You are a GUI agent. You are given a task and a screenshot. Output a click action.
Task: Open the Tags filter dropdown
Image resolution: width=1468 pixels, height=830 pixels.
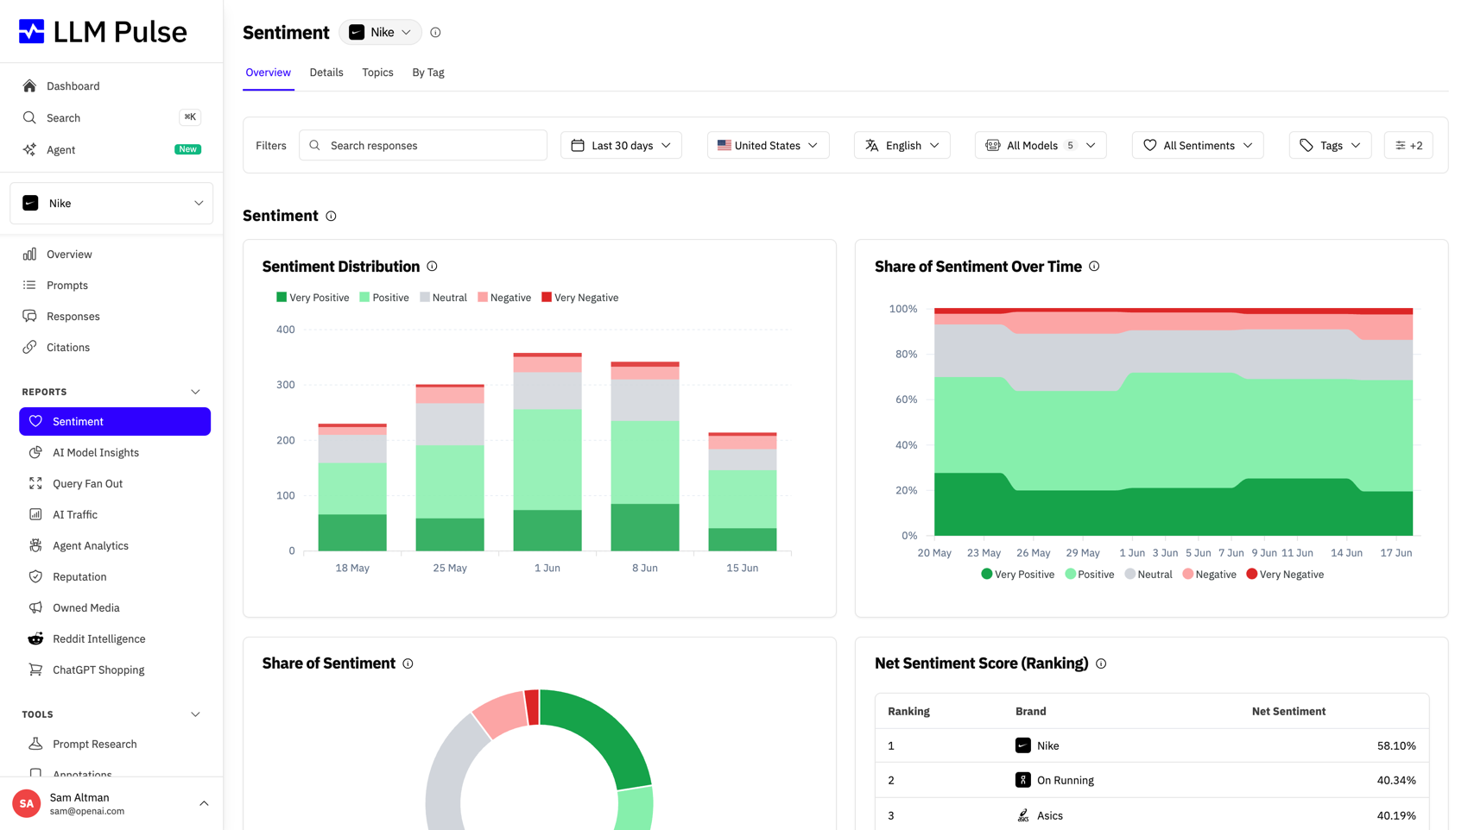click(x=1330, y=146)
